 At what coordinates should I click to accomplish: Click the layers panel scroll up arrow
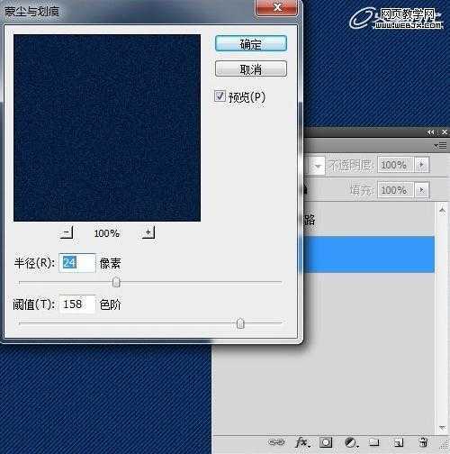[442, 210]
